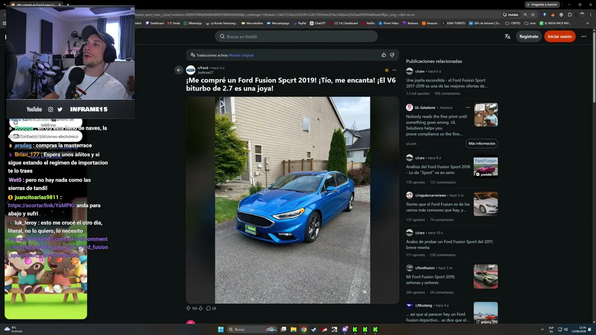Click the Instalar app button in address bar
Screen dimensions: 596x335
point(511,14)
